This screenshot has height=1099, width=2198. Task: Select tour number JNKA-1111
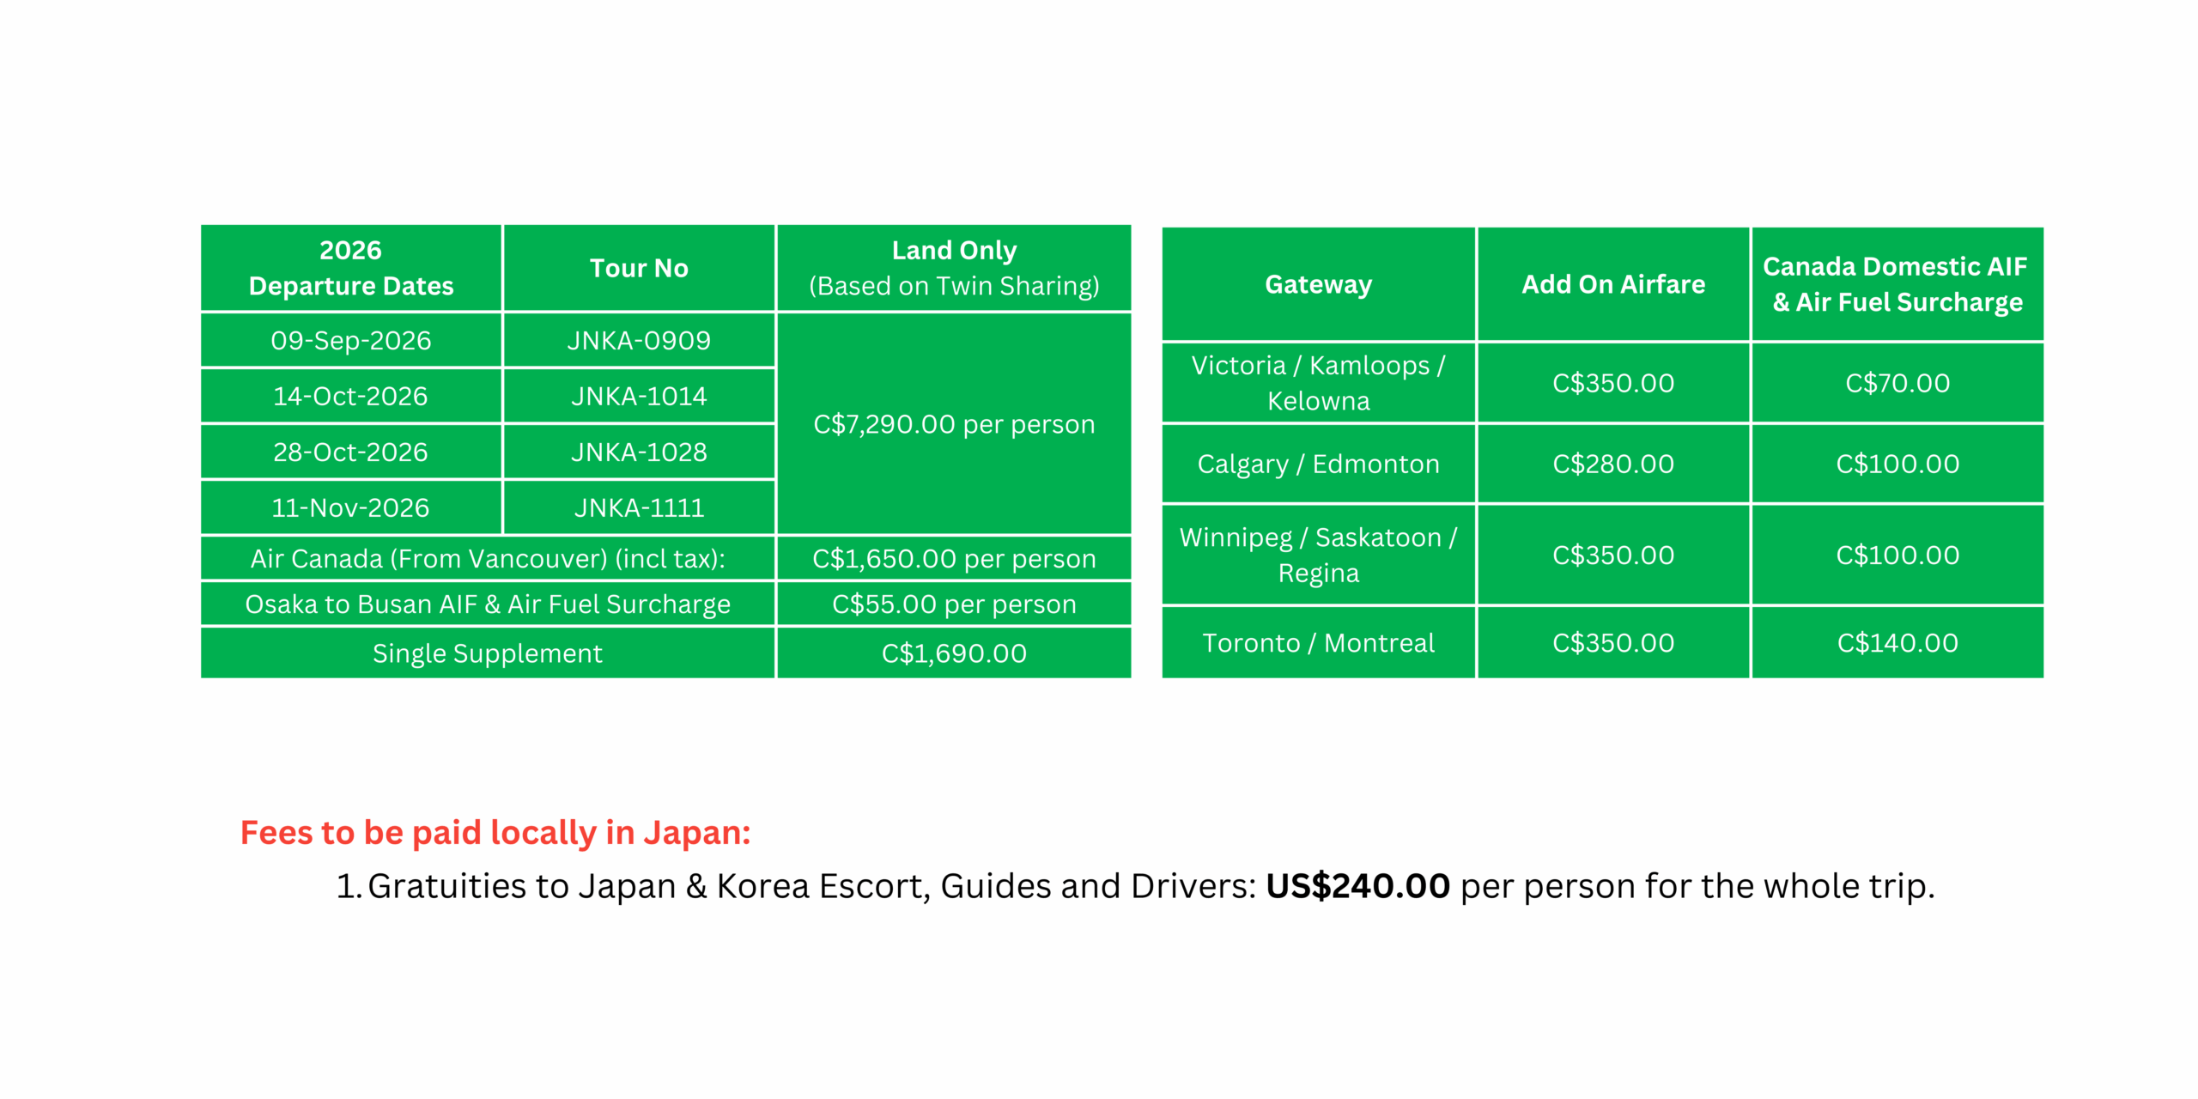click(x=639, y=508)
